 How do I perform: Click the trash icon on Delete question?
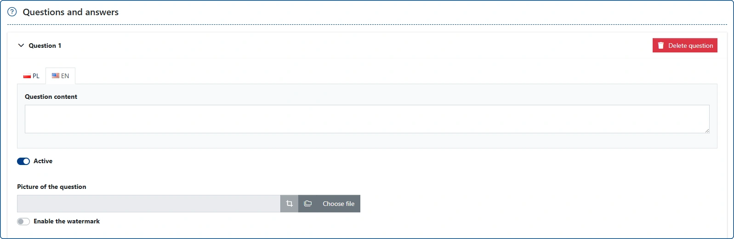(x=661, y=46)
